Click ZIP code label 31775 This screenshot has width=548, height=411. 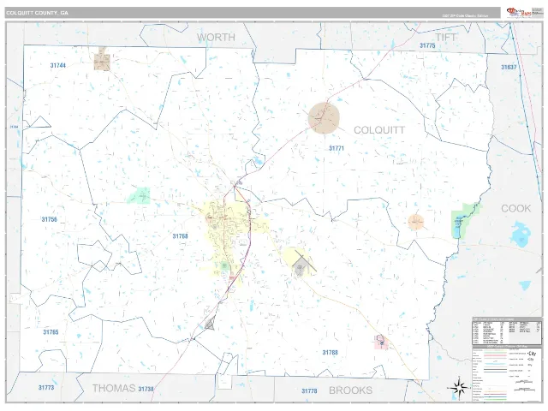tap(427, 45)
